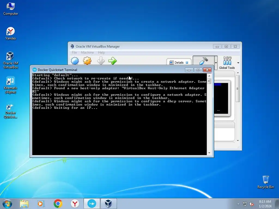The width and height of the screenshot is (279, 209).
Task: Click the Show desktop strip
Action: pos(277,204)
